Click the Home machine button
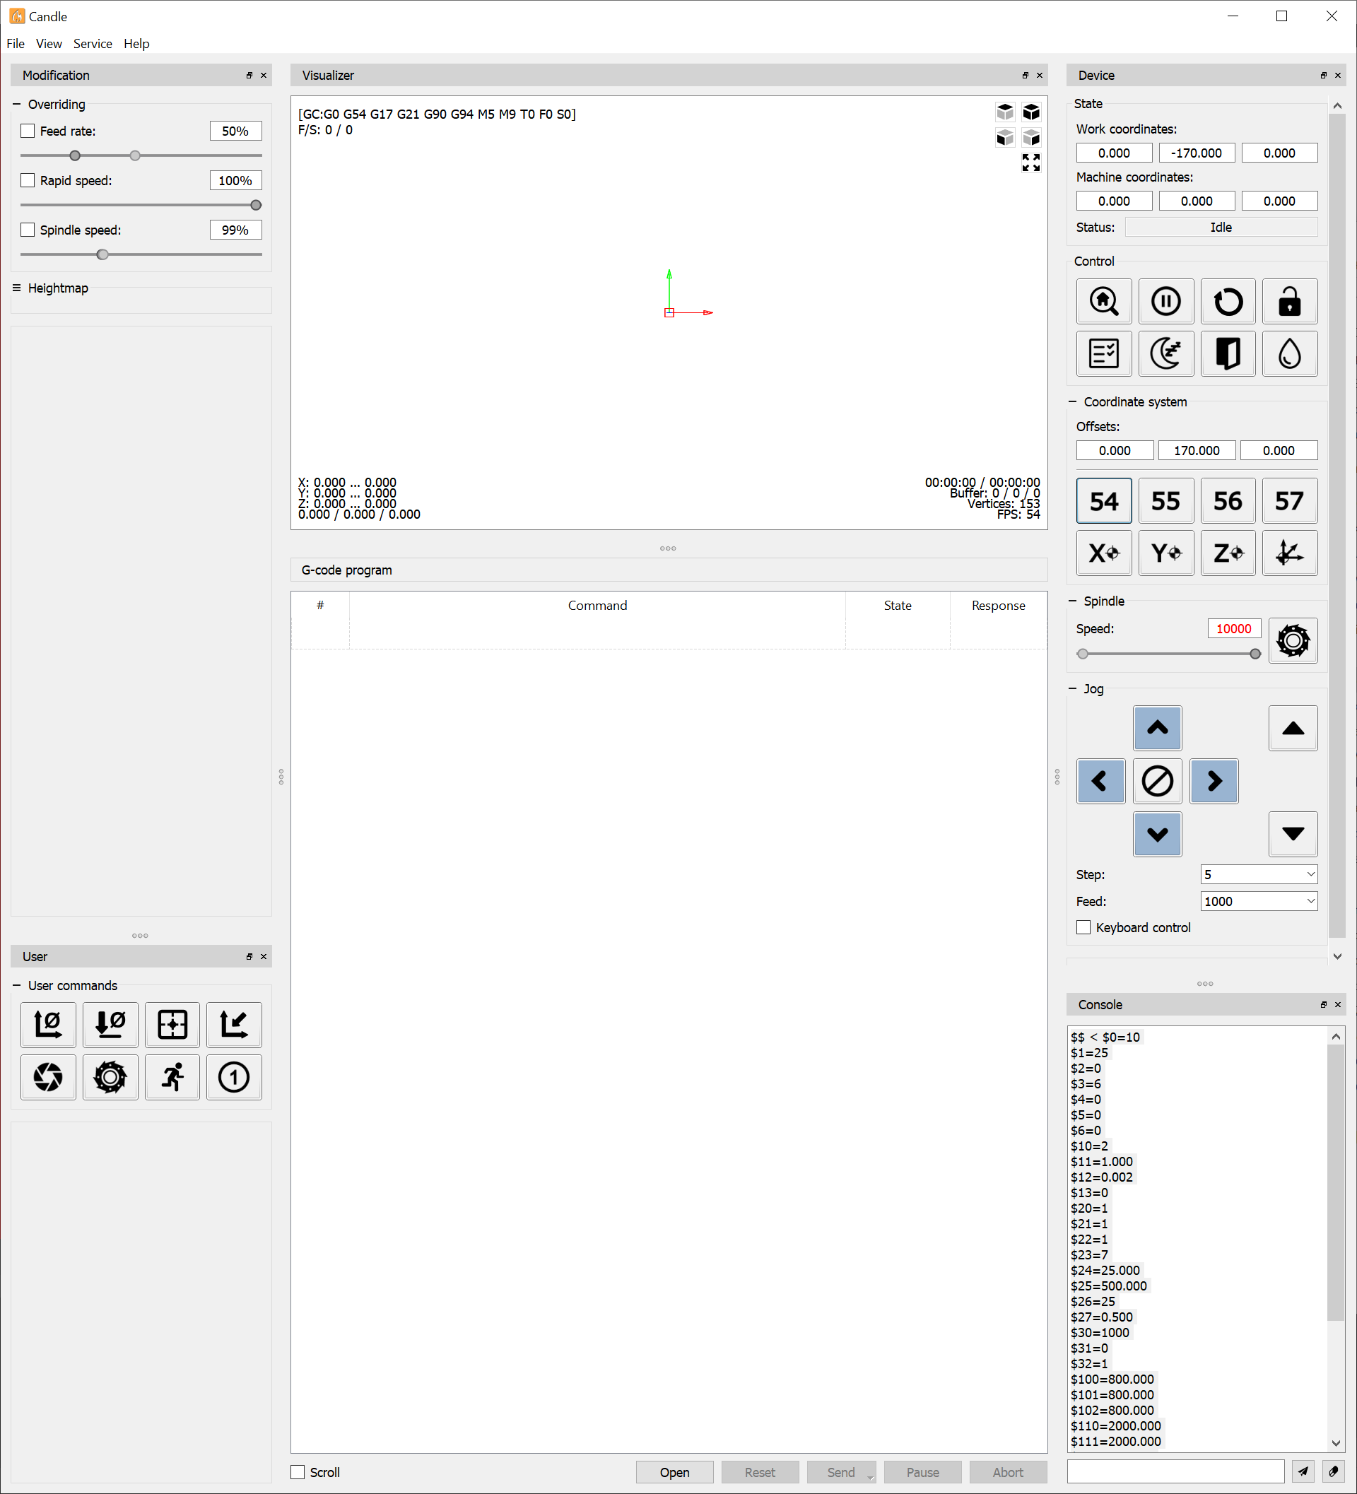Screen dimensions: 1357x1494 tap(1103, 301)
